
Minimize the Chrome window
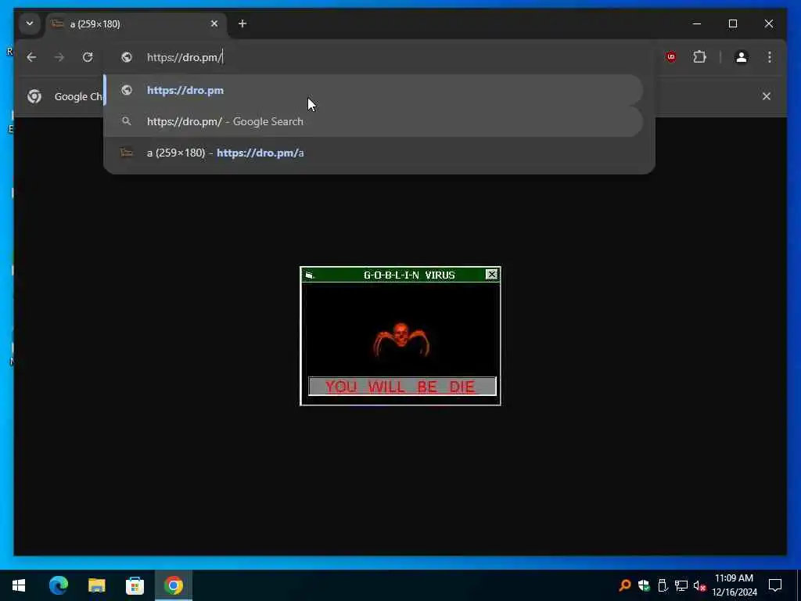pyautogui.click(x=697, y=23)
